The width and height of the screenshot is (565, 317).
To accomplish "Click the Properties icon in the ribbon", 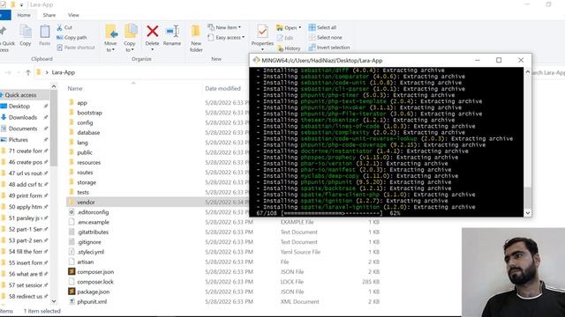I will (262, 32).
